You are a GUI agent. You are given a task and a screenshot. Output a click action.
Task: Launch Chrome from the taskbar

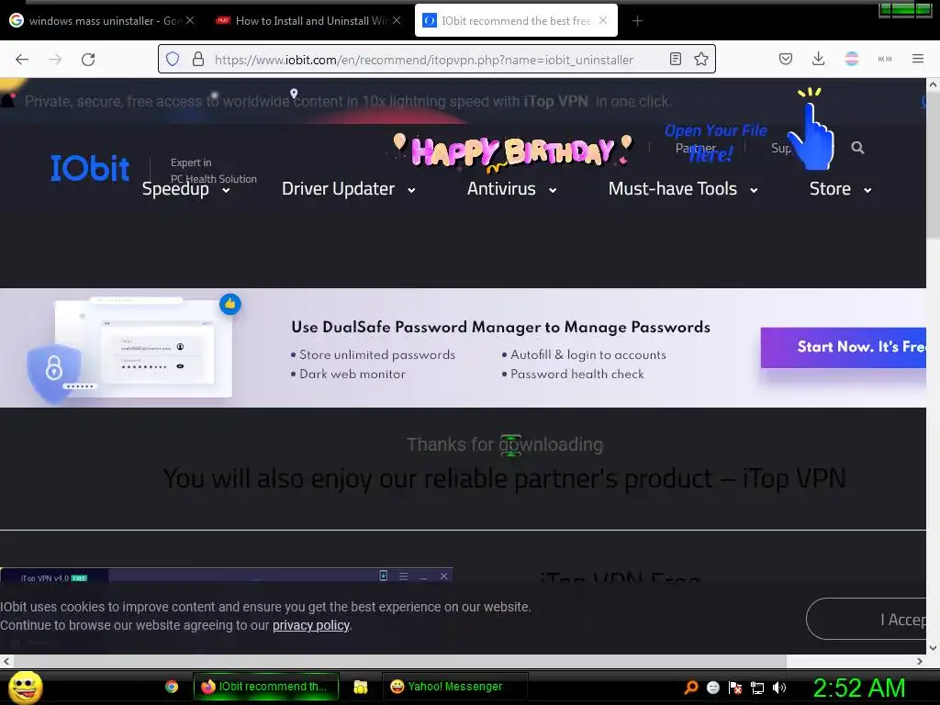point(172,687)
